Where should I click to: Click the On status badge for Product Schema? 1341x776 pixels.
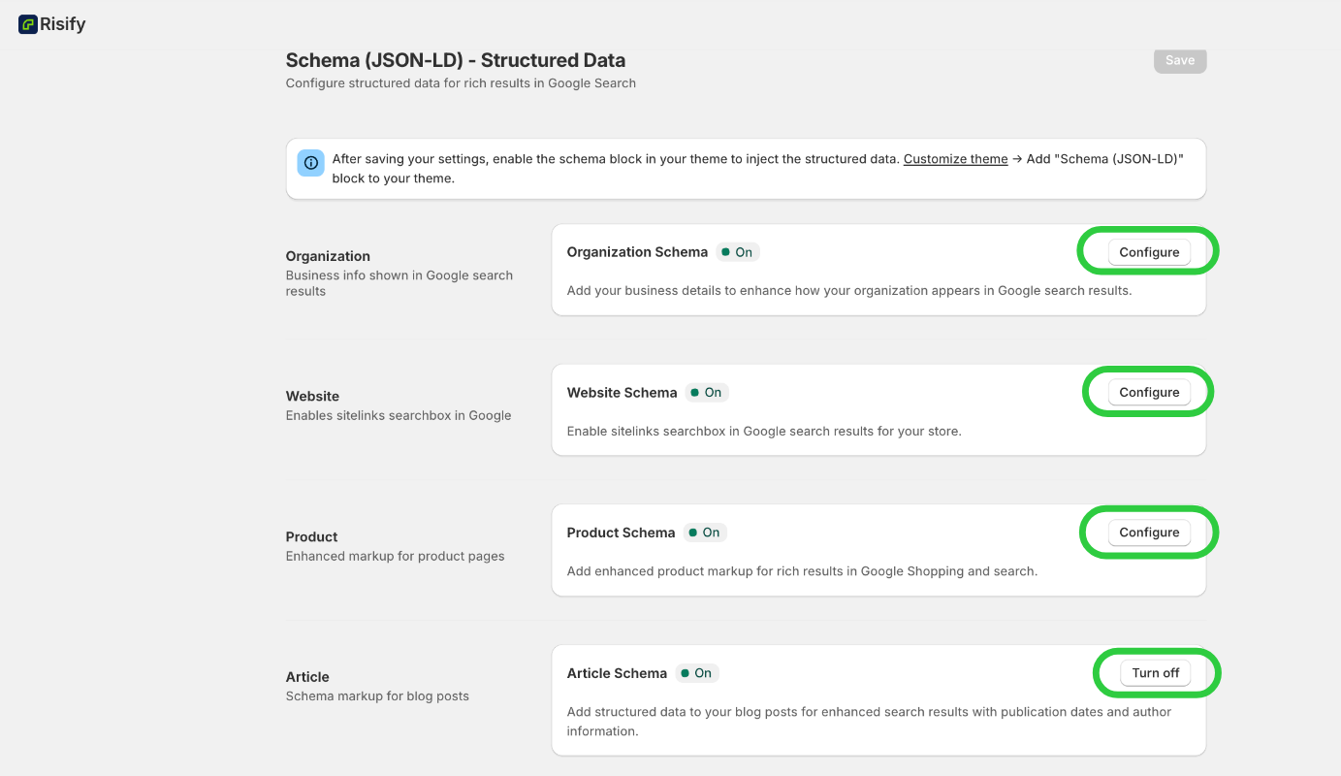pyautogui.click(x=705, y=533)
